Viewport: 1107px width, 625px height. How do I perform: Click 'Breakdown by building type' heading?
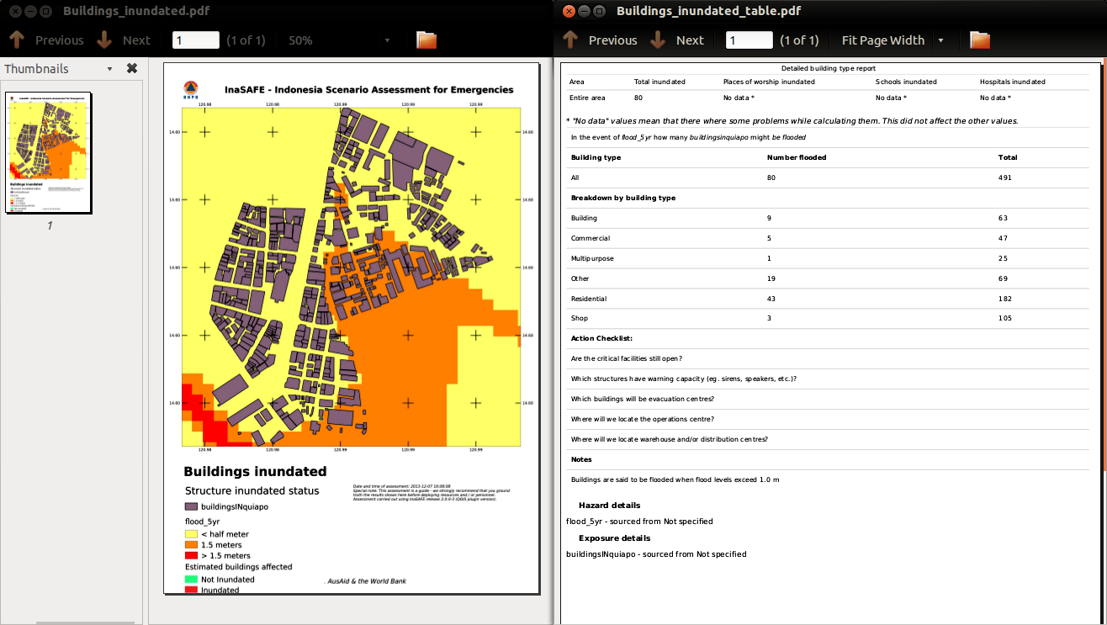623,198
